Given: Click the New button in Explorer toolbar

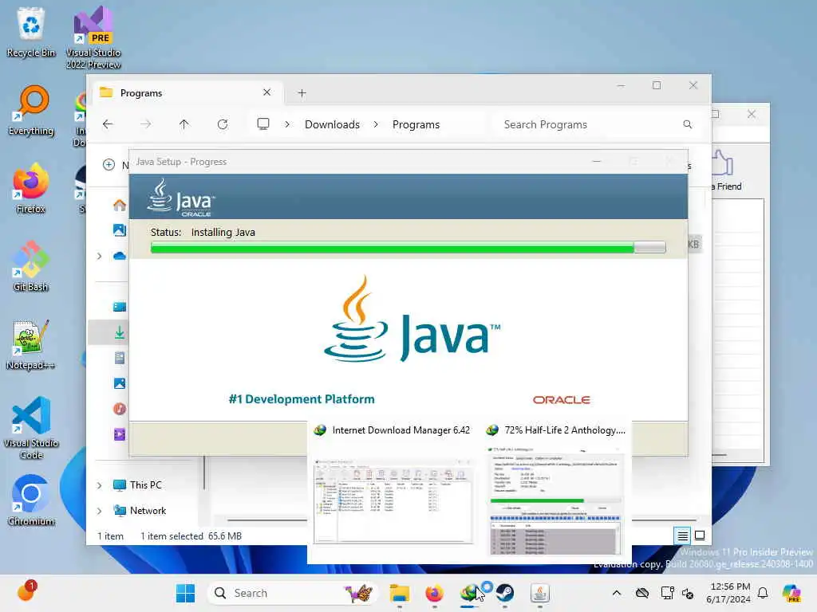Looking at the screenshot, I should click(x=115, y=165).
